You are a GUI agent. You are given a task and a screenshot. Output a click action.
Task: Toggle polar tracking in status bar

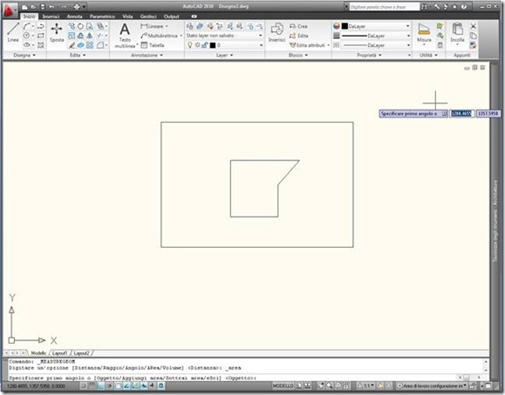click(x=110, y=385)
